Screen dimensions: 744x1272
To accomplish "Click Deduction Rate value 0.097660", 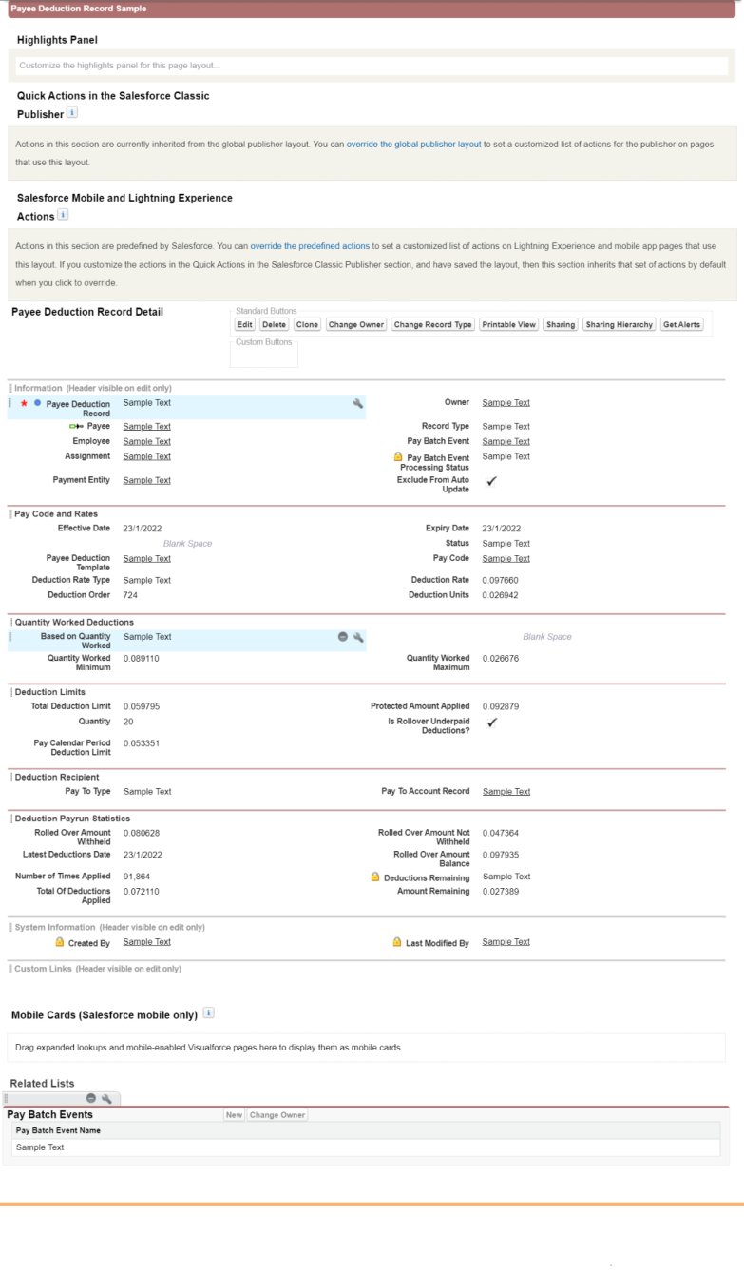I will click(500, 580).
